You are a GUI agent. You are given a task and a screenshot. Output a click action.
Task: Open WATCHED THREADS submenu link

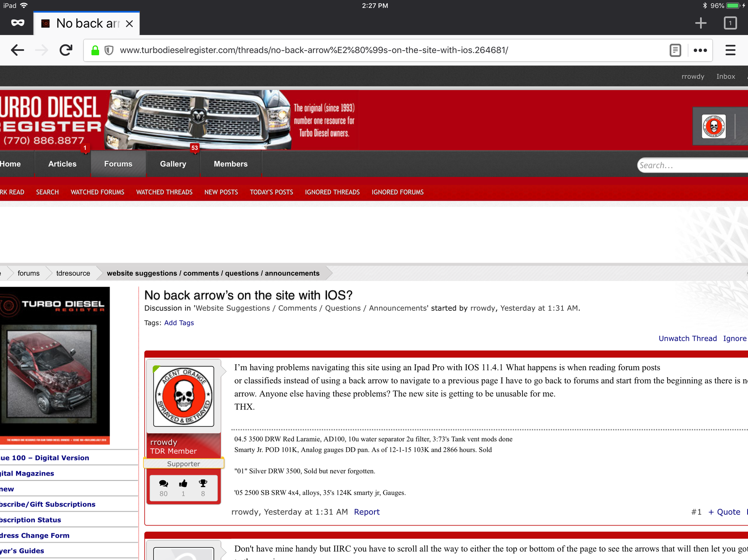click(164, 192)
